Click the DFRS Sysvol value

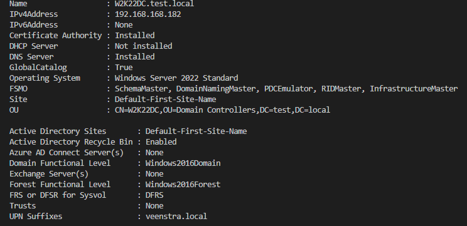click(154, 195)
